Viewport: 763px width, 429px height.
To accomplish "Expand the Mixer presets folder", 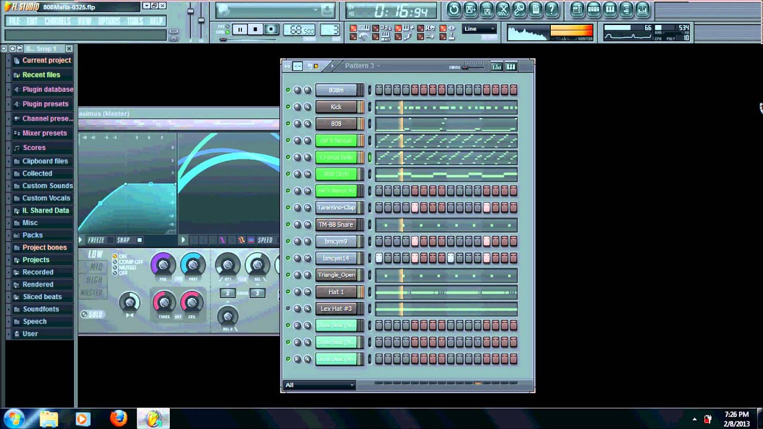I will pyautogui.click(x=42, y=133).
